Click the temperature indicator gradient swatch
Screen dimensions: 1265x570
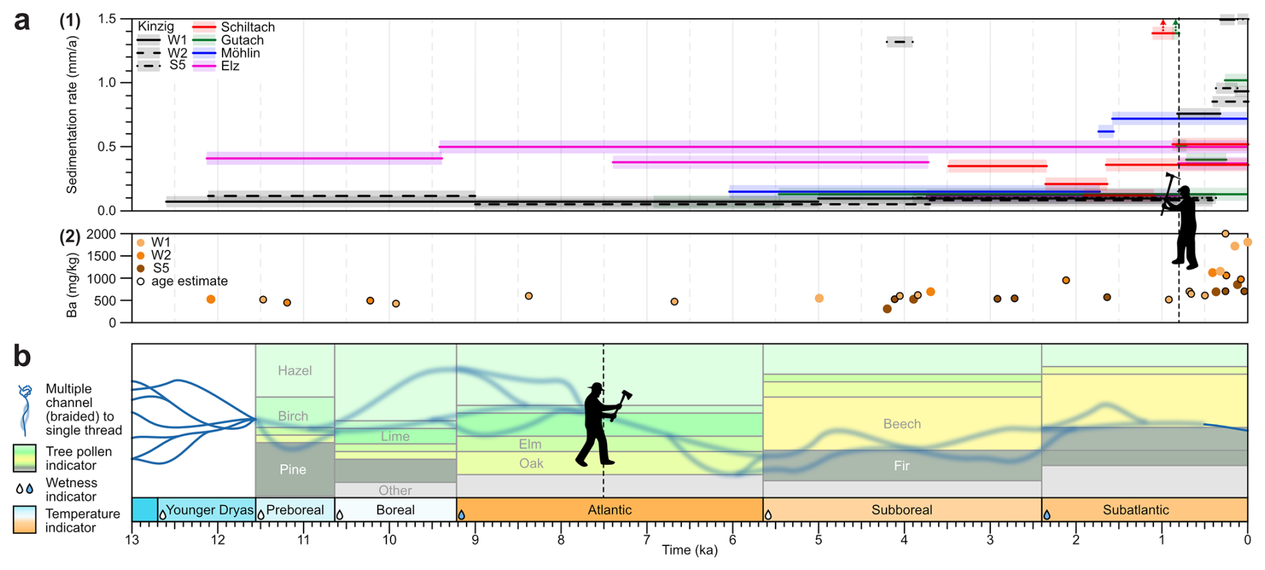point(25,520)
